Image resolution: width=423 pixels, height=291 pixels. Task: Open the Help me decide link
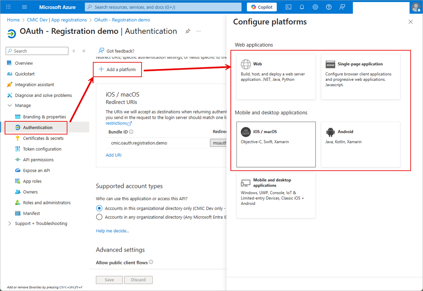coord(112,231)
